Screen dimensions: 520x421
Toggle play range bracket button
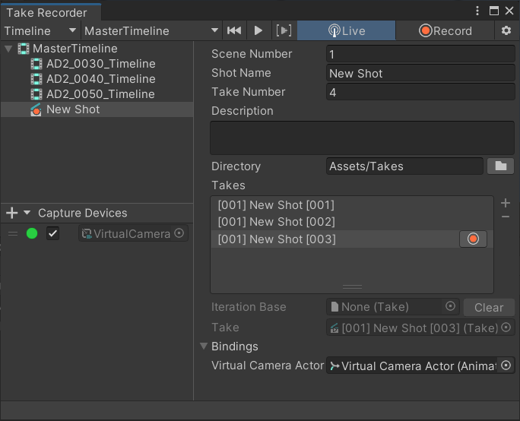pos(284,31)
